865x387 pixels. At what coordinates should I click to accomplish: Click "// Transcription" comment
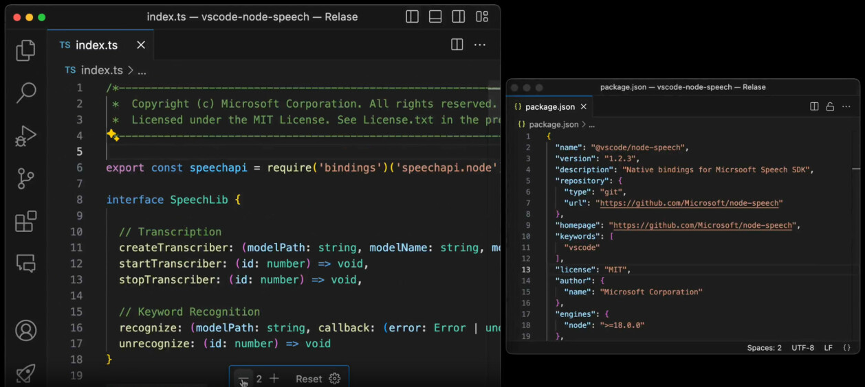click(x=170, y=232)
